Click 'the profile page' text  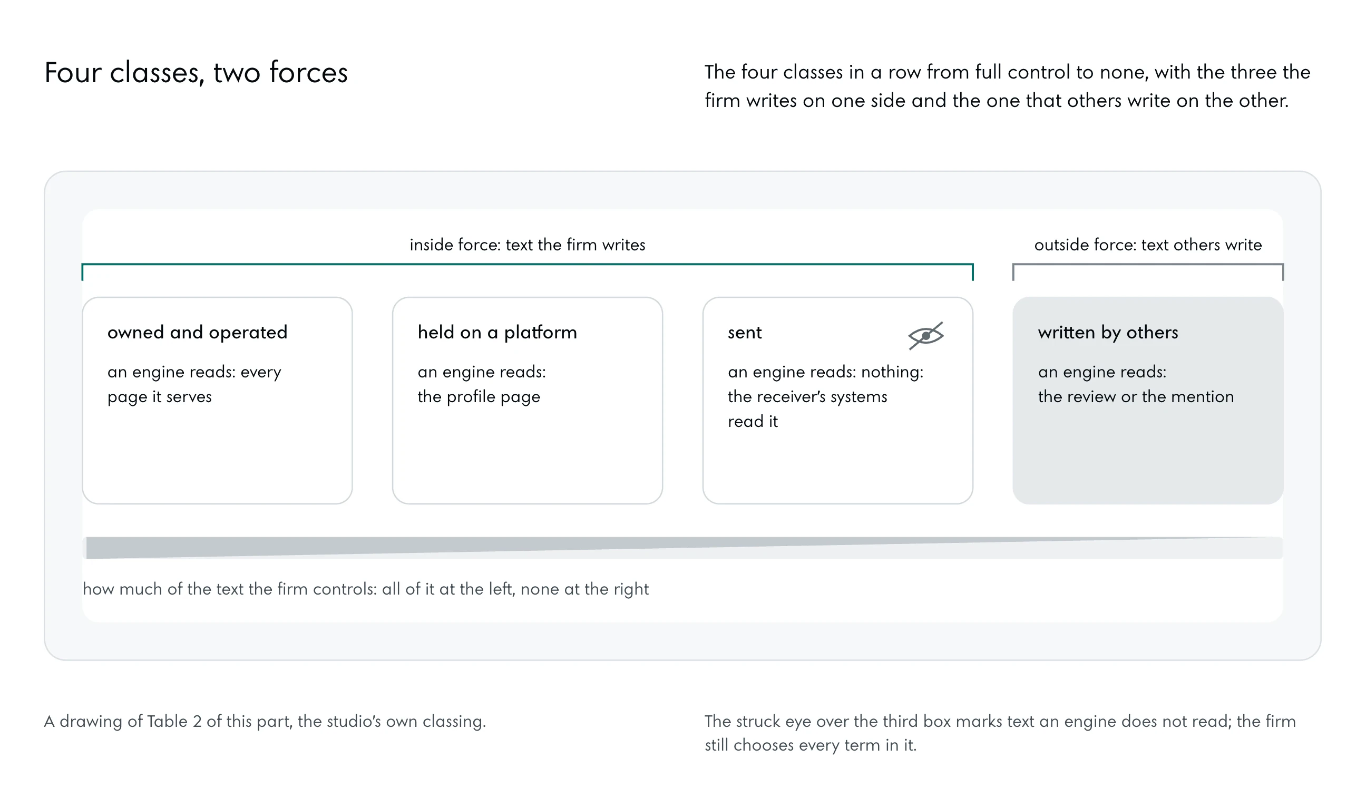(x=479, y=396)
